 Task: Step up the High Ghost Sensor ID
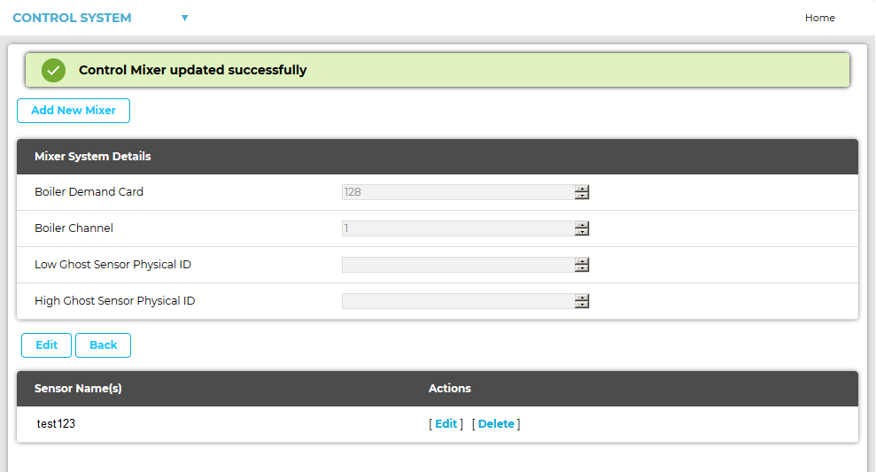tap(582, 298)
